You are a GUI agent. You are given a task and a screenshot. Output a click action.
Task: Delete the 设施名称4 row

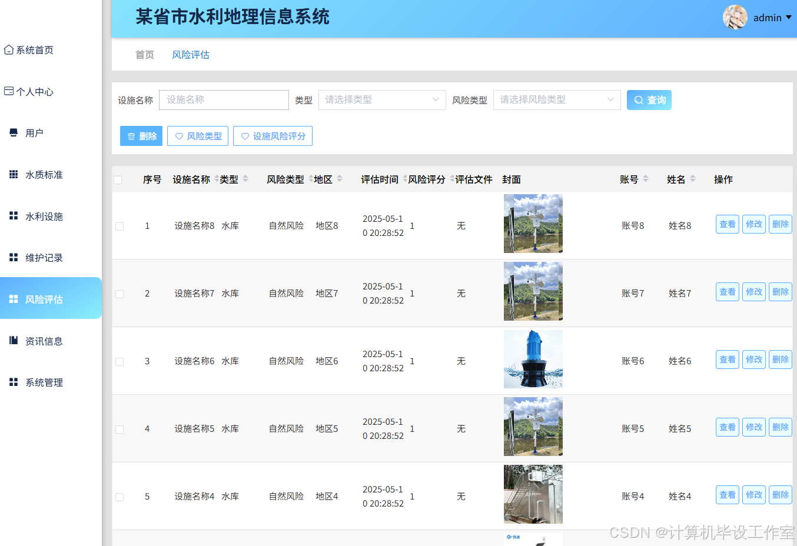tap(781, 495)
